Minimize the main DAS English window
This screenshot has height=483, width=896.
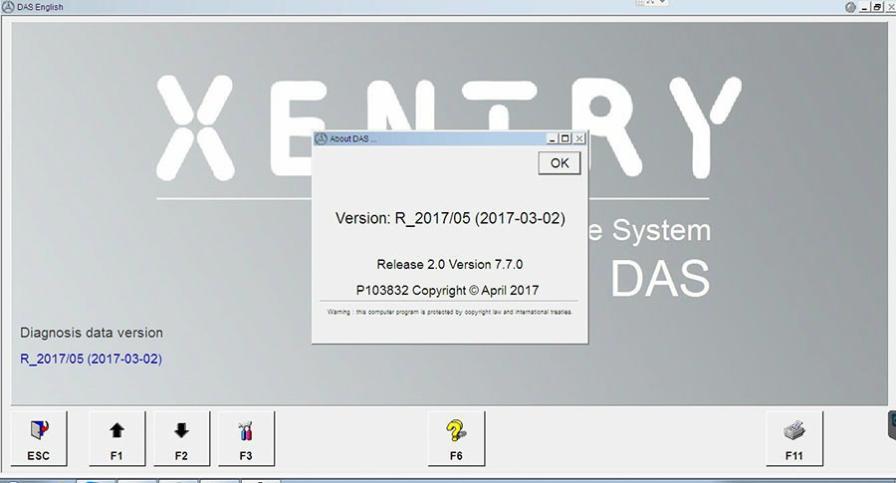click(x=863, y=7)
